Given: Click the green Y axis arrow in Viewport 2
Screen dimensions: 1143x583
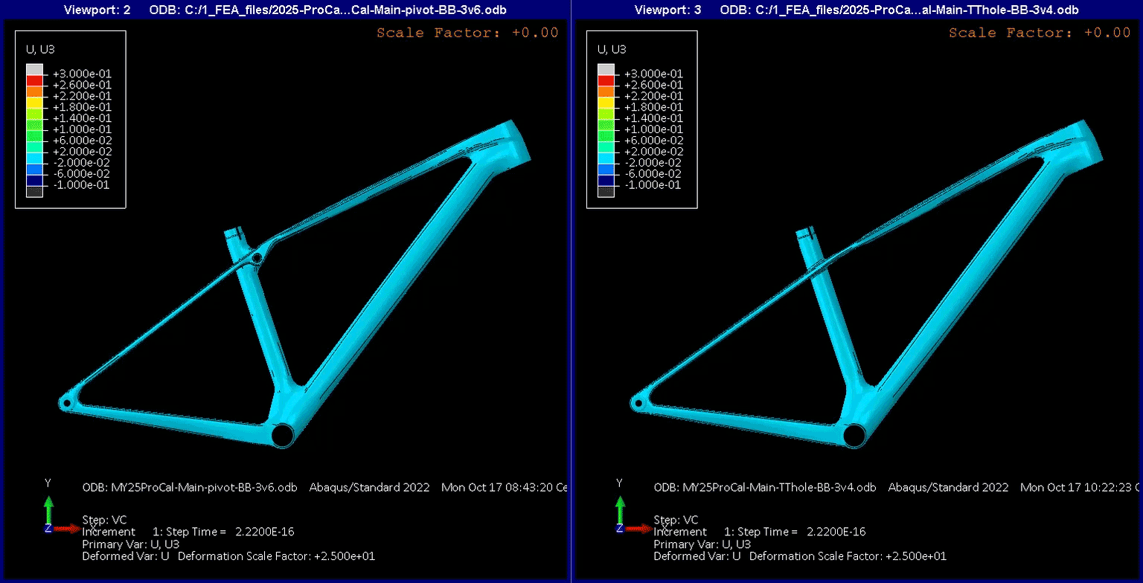Looking at the screenshot, I should pyautogui.click(x=49, y=509).
